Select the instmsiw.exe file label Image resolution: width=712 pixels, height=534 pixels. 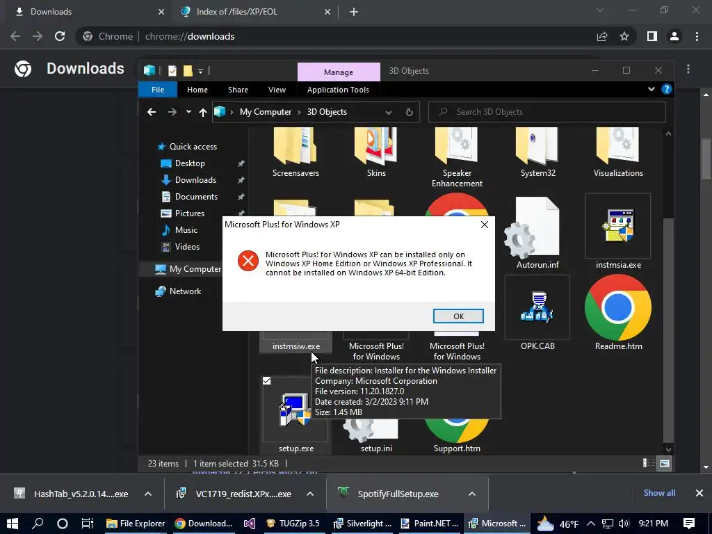[296, 346]
